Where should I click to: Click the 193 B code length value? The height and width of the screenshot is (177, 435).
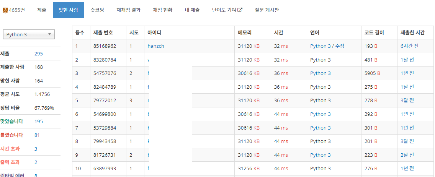(371, 46)
